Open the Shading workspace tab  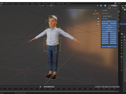tap(33, 3)
